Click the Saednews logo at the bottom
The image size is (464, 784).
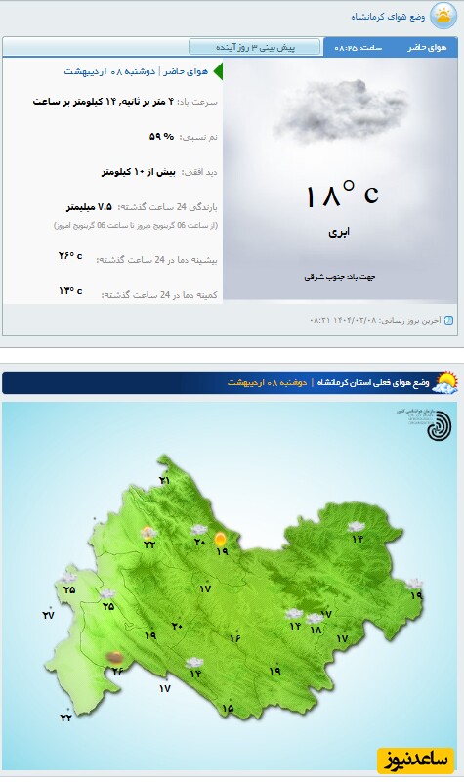coord(415,761)
